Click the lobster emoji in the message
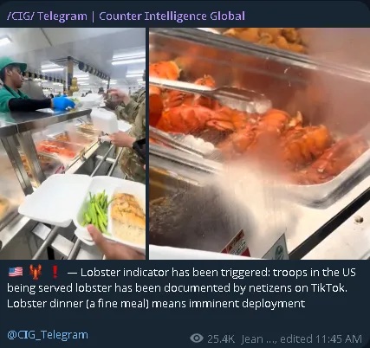 [x=36, y=272]
